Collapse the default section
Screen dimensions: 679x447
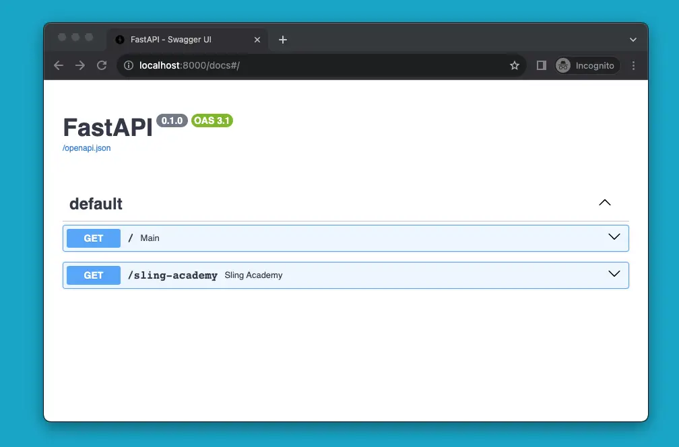[x=346, y=203]
